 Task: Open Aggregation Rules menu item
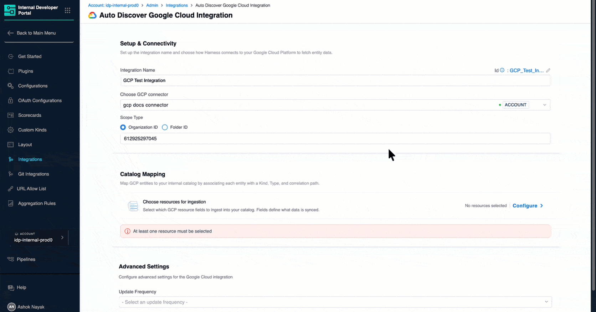[x=37, y=203]
